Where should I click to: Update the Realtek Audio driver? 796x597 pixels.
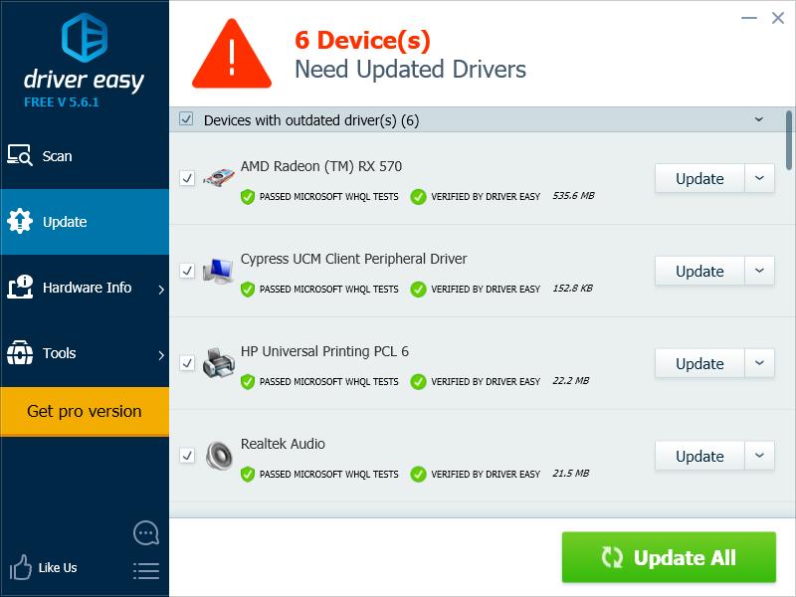click(x=699, y=456)
